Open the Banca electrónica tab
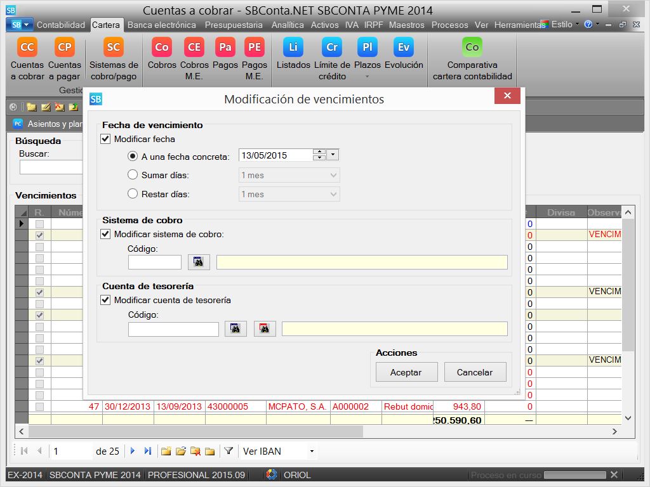The image size is (650, 487). click(x=161, y=25)
